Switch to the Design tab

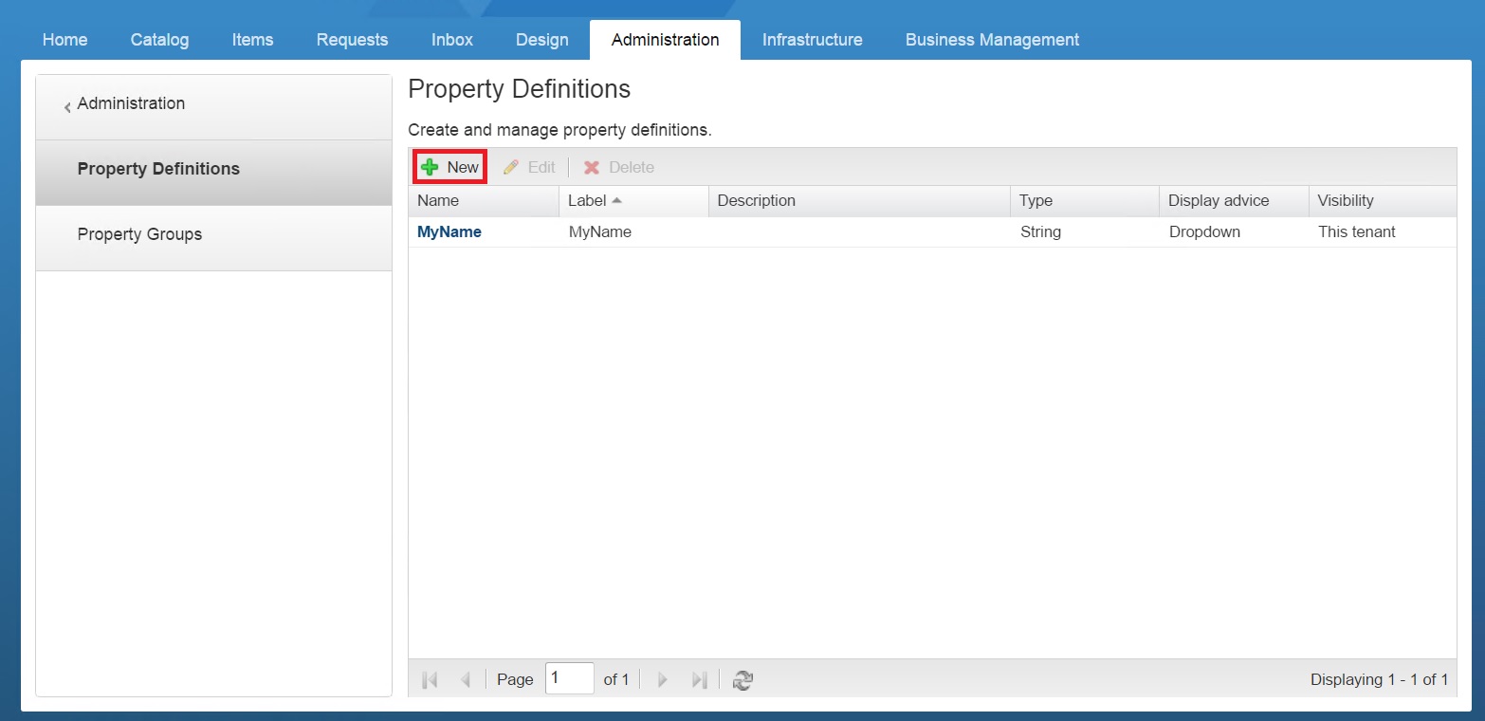542,40
